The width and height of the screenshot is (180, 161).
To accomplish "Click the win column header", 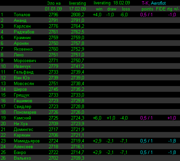I will coord(99,9).
